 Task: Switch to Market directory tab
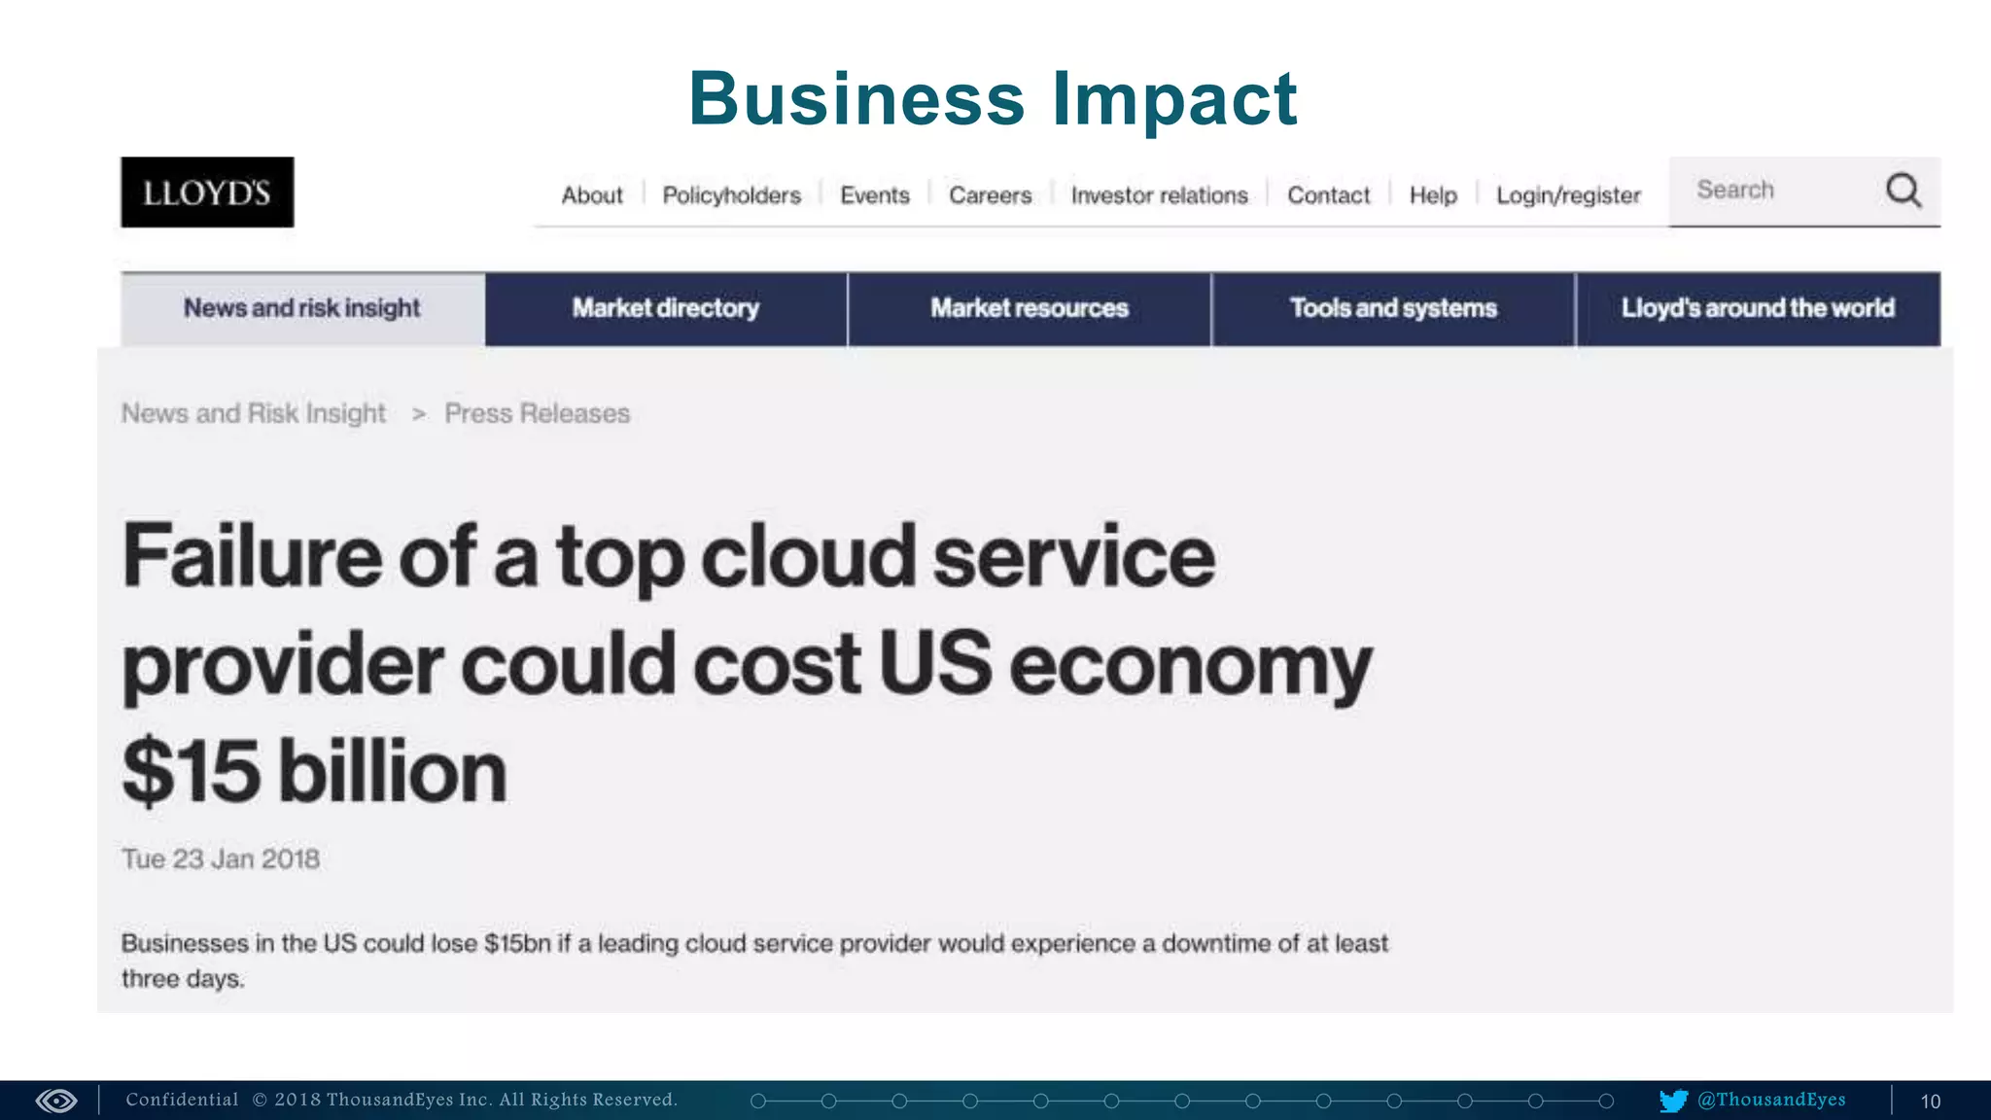tap(666, 309)
